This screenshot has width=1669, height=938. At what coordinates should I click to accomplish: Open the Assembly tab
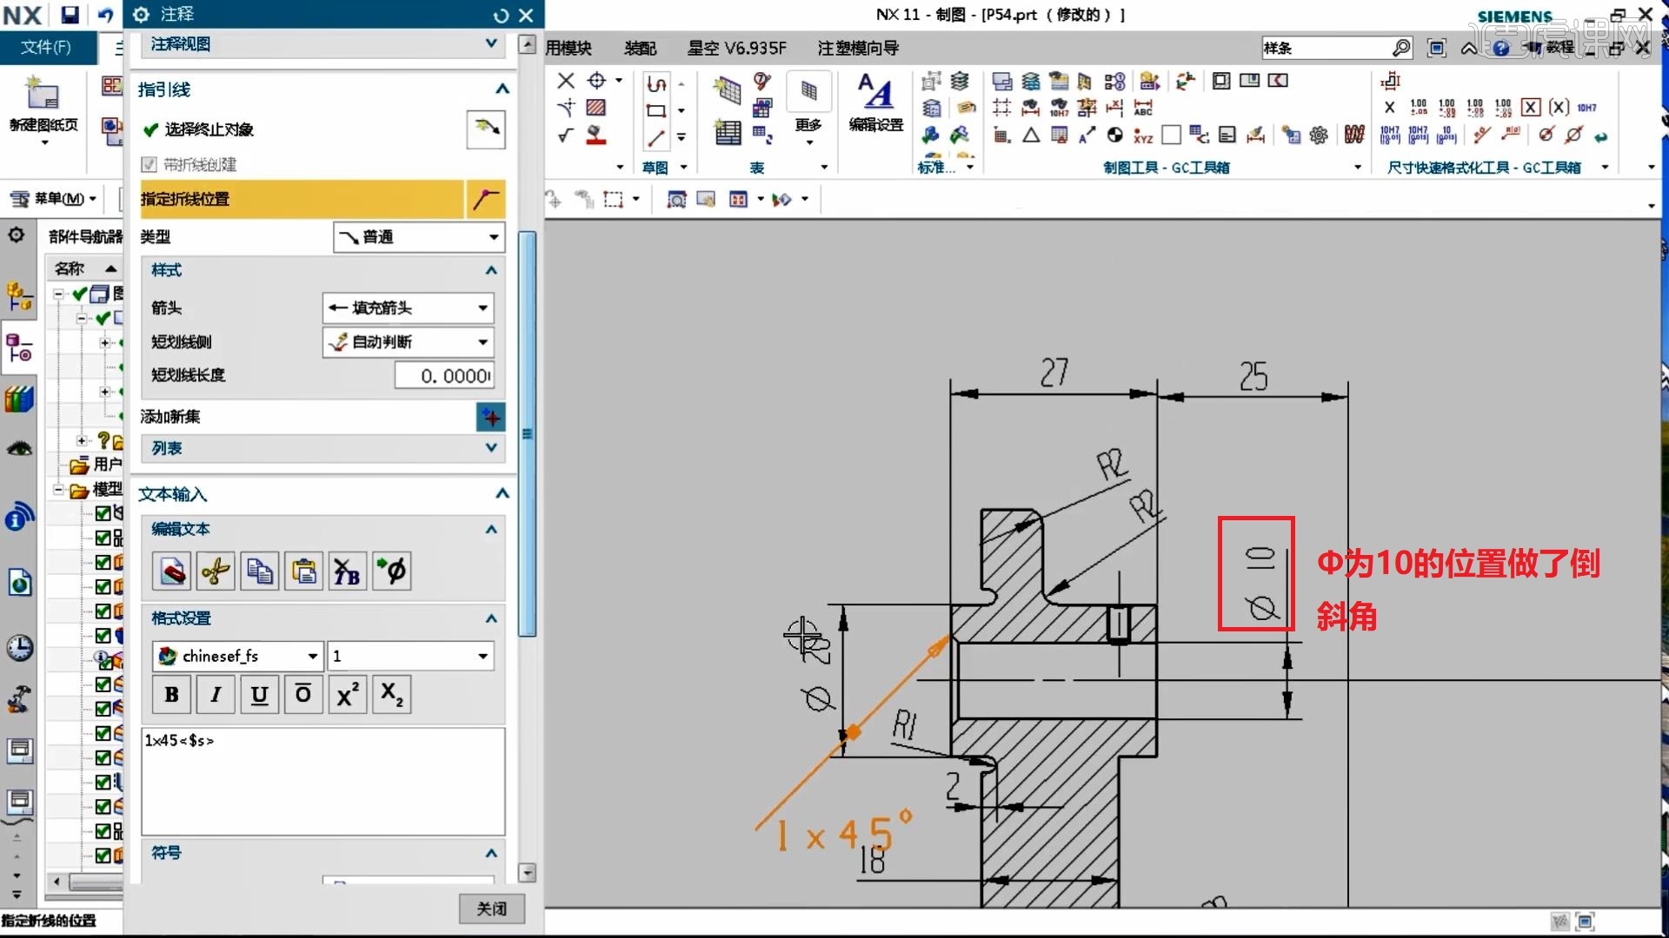[640, 48]
